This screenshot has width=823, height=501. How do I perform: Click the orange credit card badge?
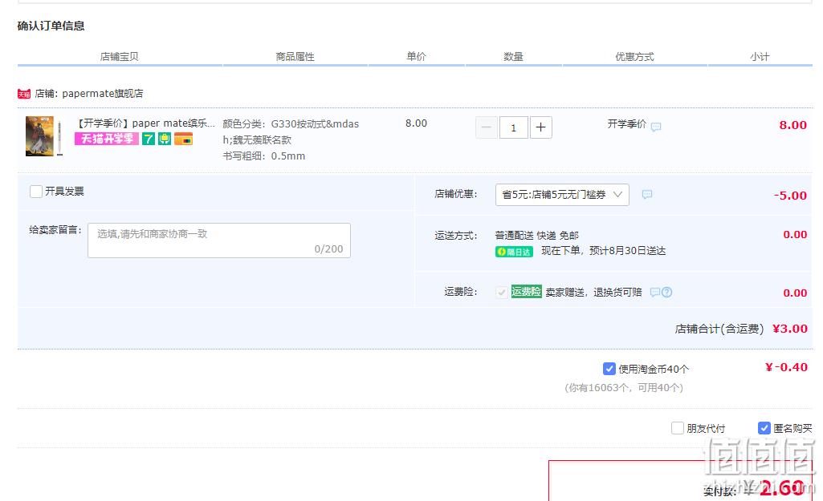pyautogui.click(x=183, y=139)
